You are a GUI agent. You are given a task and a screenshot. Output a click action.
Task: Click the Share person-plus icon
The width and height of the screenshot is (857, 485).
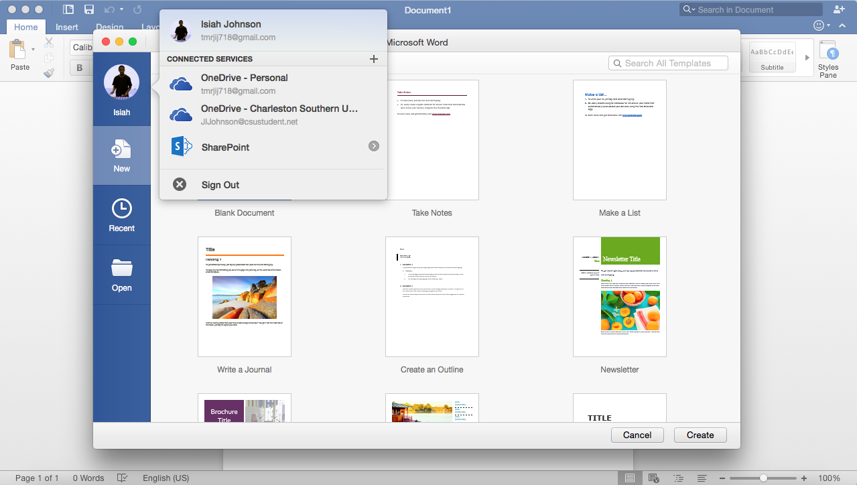point(838,9)
